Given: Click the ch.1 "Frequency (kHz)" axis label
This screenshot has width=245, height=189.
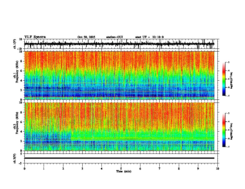Looking at the screenshot, I should 18,72.
